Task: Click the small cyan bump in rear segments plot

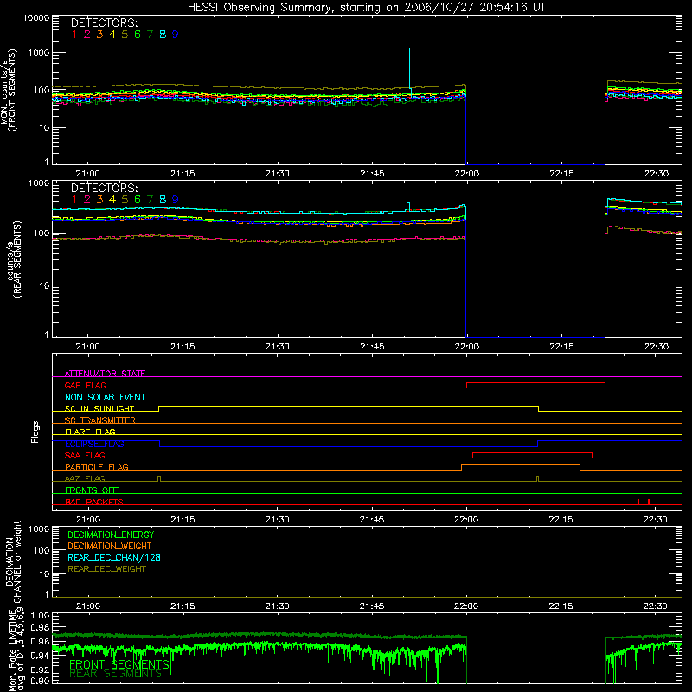Action: coord(408,207)
